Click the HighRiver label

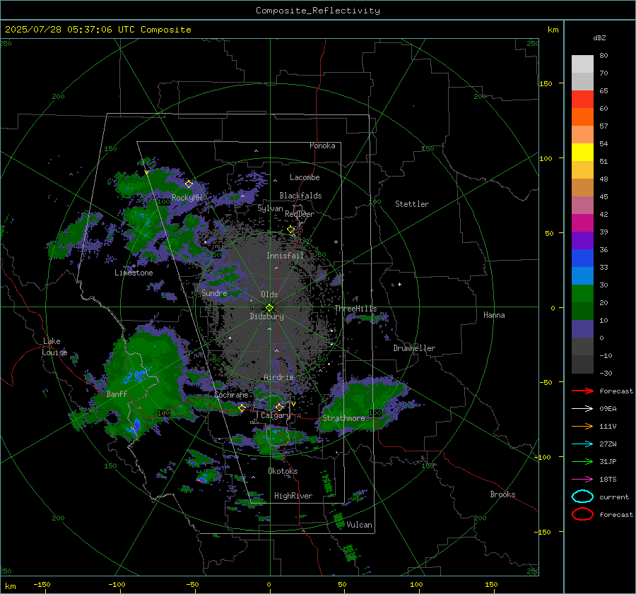click(293, 496)
